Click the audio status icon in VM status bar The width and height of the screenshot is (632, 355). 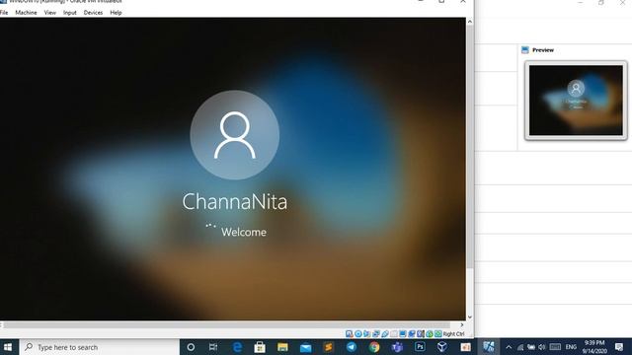366,333
